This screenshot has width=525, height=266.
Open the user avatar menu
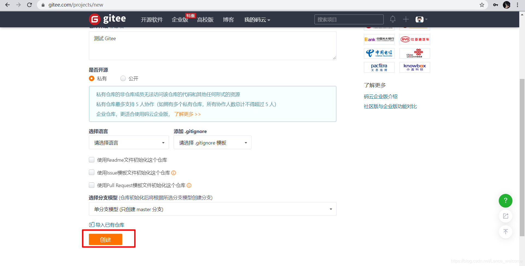420,19
